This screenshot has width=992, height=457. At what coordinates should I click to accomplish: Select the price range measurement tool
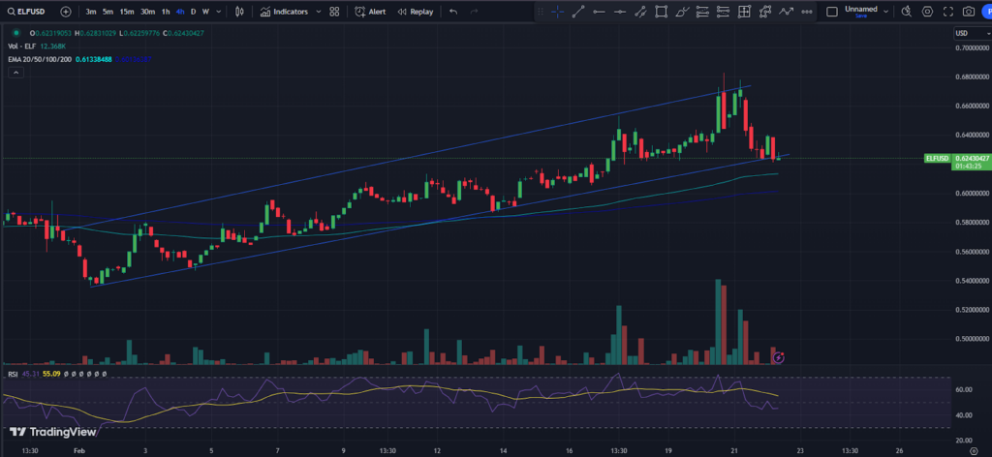pos(744,12)
